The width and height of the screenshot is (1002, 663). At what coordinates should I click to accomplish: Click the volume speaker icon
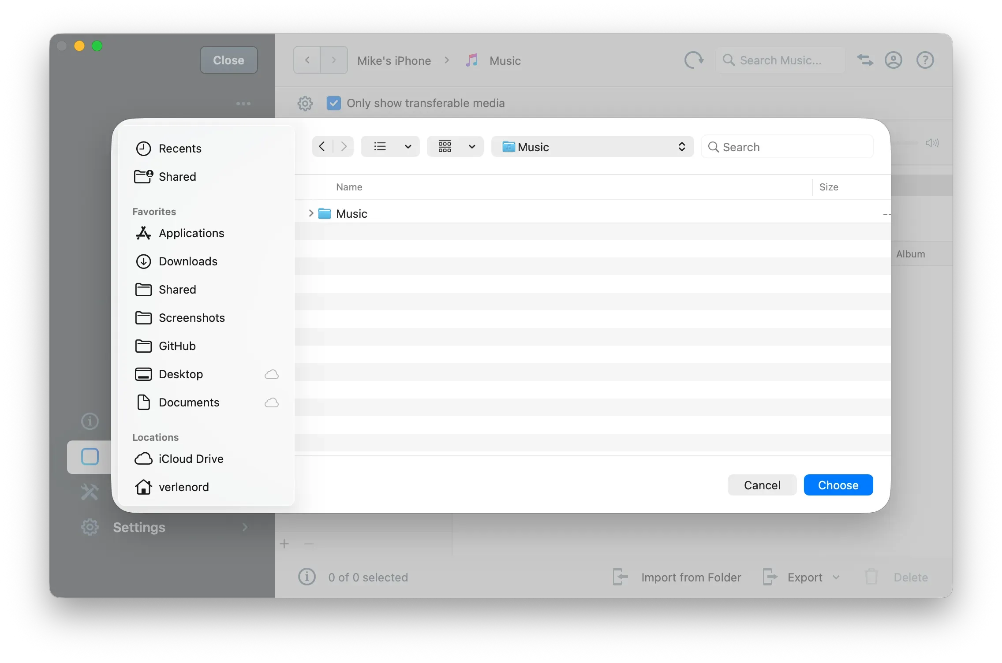pyautogui.click(x=932, y=142)
